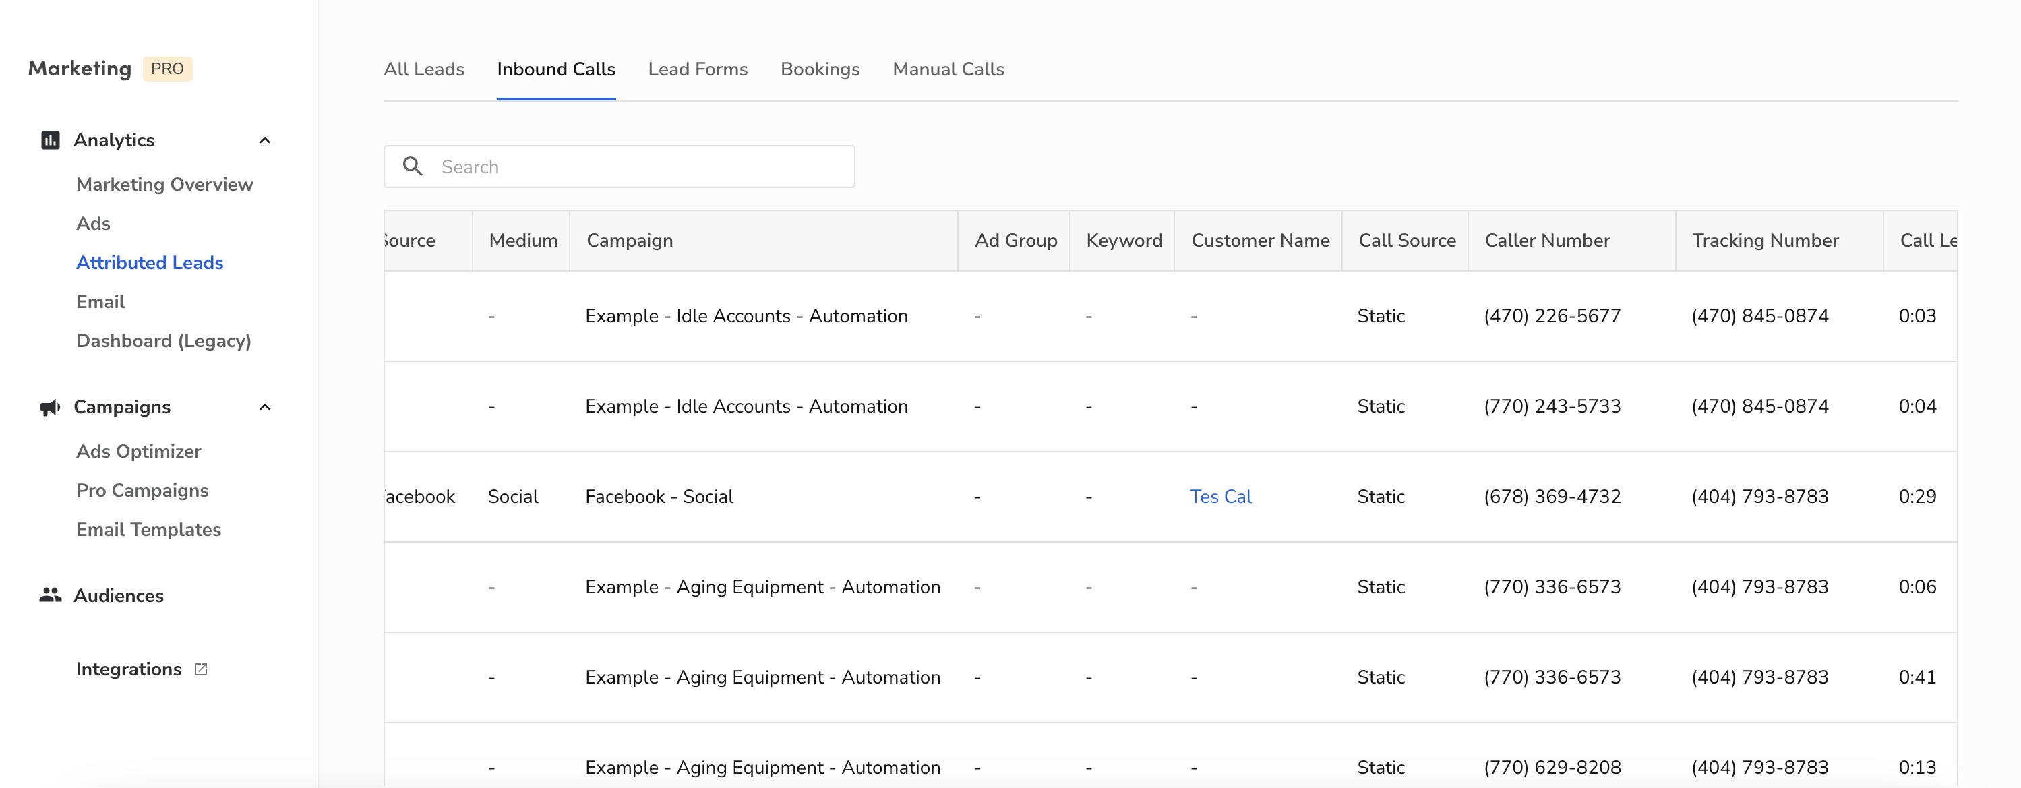Viewport: 2021px width, 788px height.
Task: Open the Tes Cal customer link
Action: 1220,496
